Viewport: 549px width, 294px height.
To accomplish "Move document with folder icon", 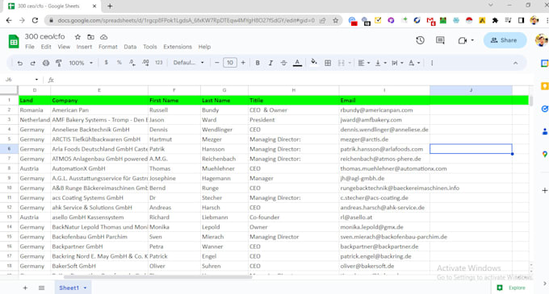I will point(90,37).
